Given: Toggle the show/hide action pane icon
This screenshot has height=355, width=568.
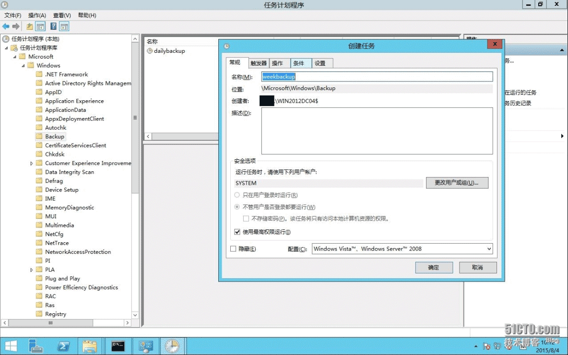Looking at the screenshot, I should click(x=64, y=26).
